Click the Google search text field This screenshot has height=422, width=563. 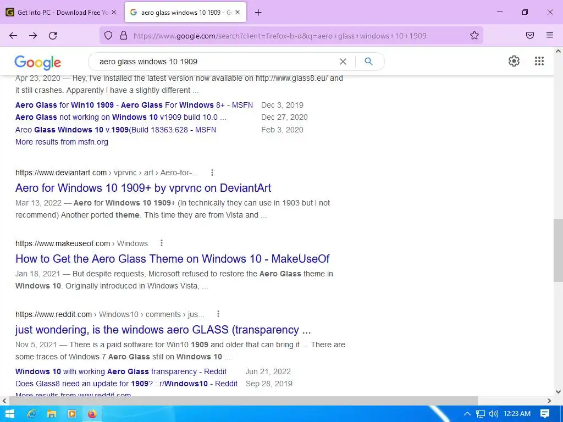pos(216,62)
